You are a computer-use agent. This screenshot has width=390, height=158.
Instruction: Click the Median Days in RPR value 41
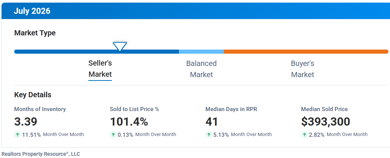tap(212, 121)
